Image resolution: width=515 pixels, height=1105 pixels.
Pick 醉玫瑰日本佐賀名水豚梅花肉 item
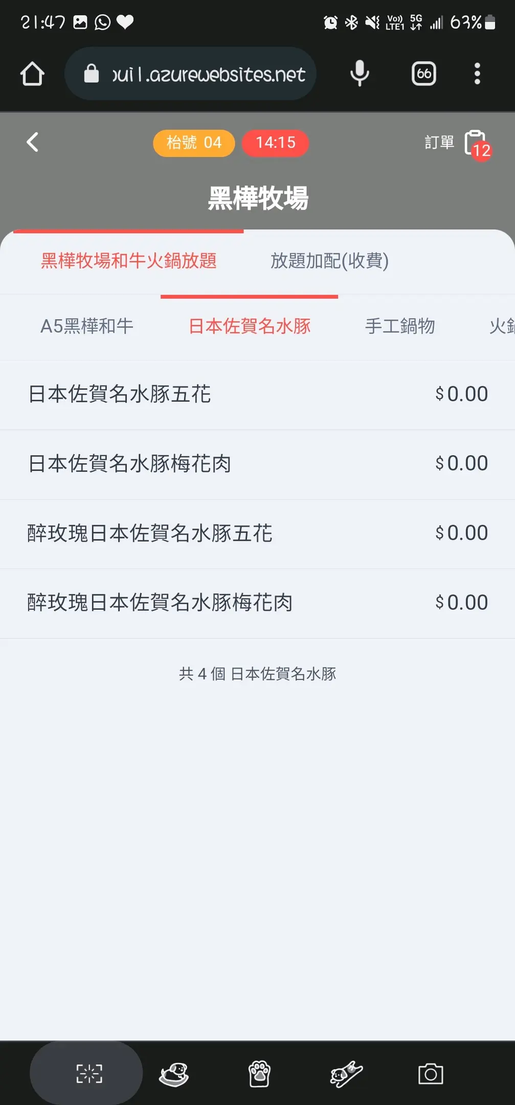point(257,603)
